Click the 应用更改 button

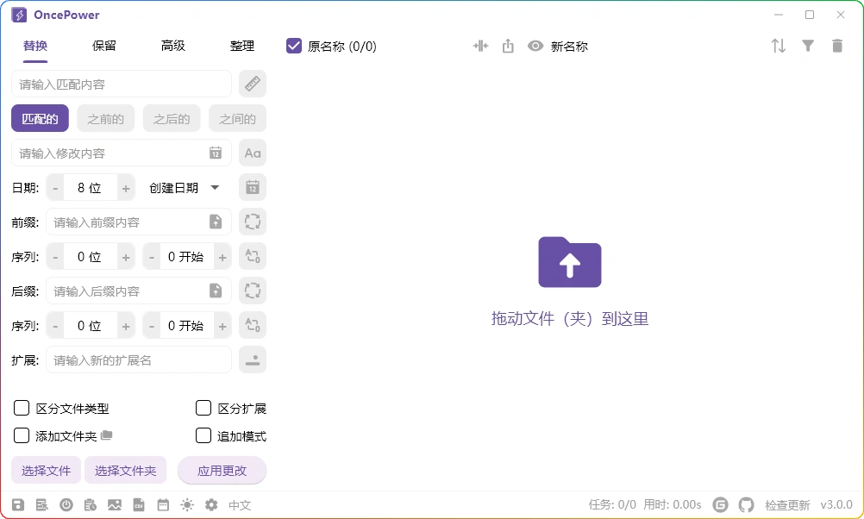click(222, 470)
